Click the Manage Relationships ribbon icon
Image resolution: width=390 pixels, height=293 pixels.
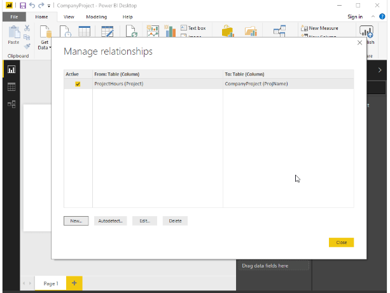(x=279, y=31)
